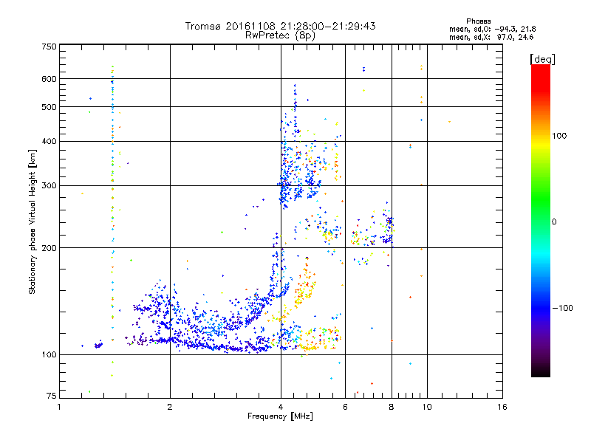The image size is (591, 443).
Task: Click the y-axis tick label '500'
Action: (x=49, y=107)
